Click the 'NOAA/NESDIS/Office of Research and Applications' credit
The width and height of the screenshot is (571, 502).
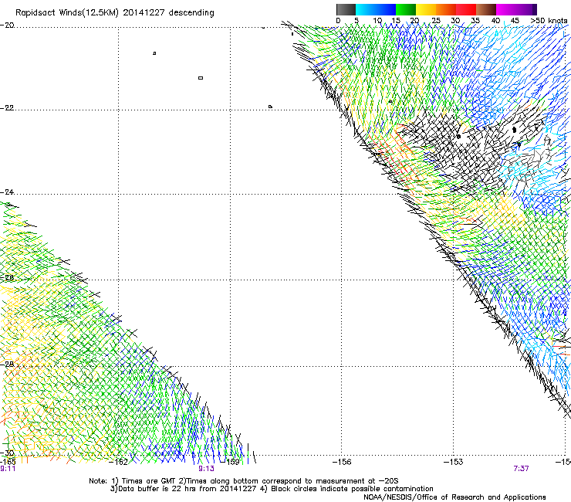[454, 497]
